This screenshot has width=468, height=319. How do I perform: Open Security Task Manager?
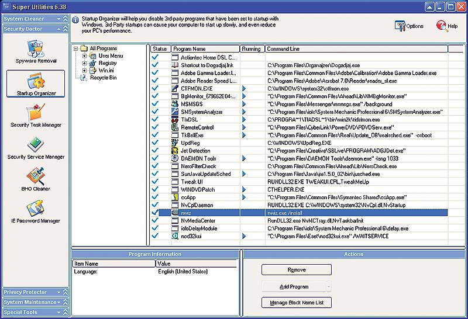click(x=36, y=116)
